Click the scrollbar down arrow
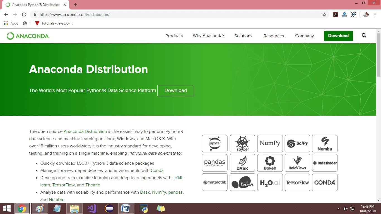The height and width of the screenshot is (214, 381). 378,200
